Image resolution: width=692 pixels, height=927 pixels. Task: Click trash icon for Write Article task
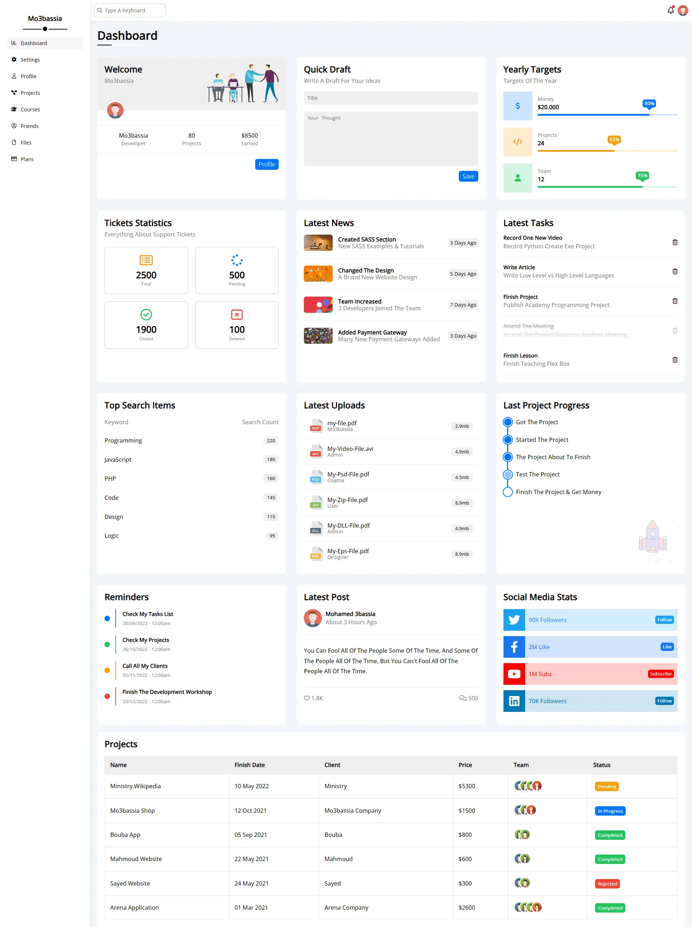click(675, 271)
